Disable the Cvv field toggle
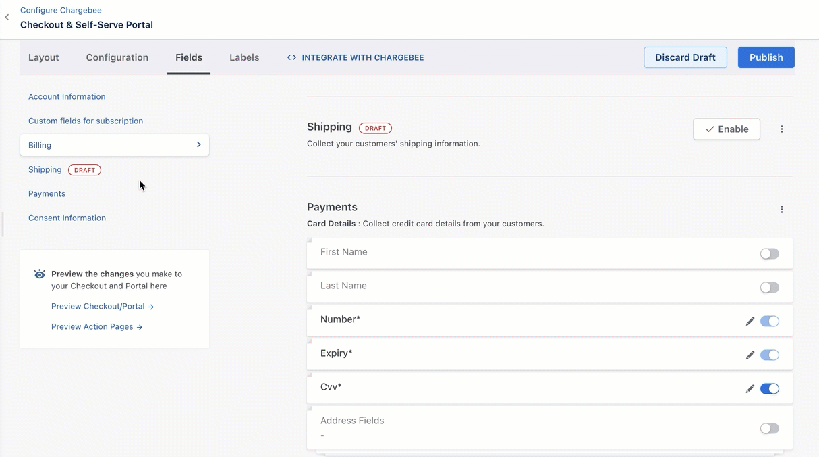This screenshot has width=819, height=457. click(769, 389)
